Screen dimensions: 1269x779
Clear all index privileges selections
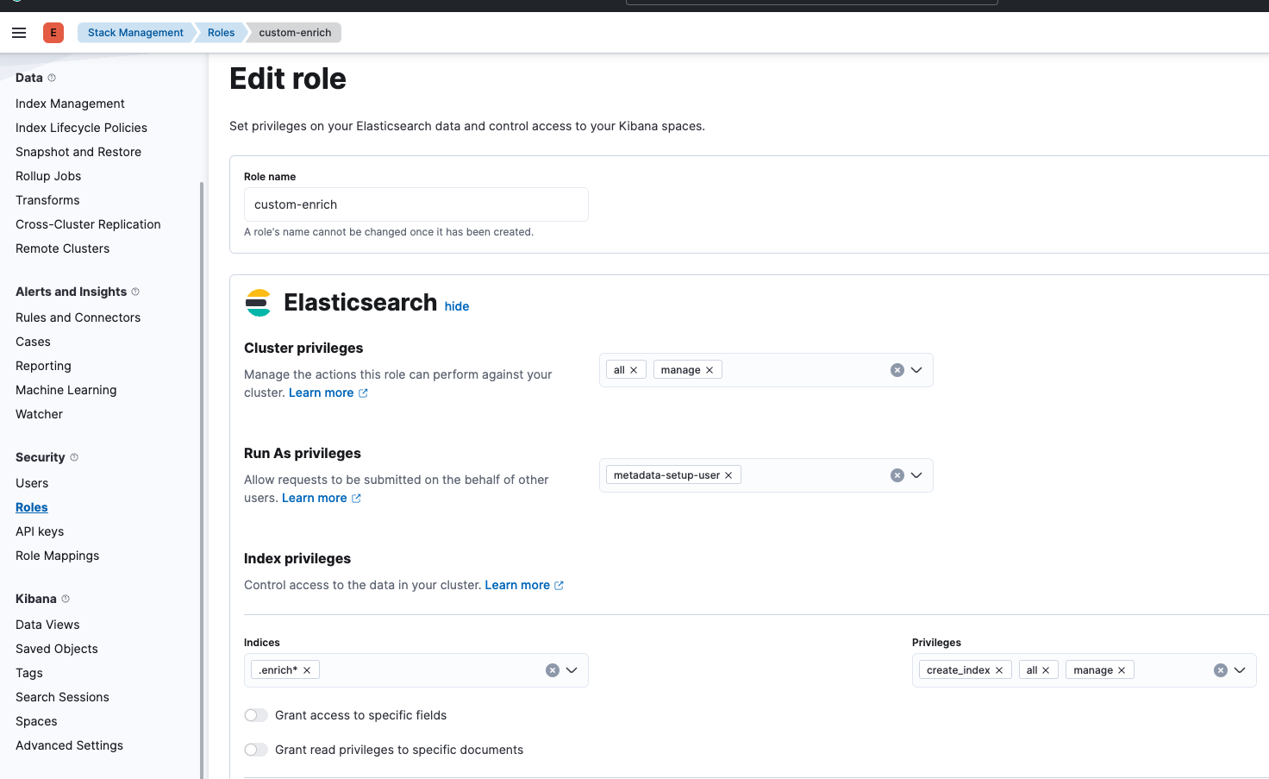[1221, 670]
